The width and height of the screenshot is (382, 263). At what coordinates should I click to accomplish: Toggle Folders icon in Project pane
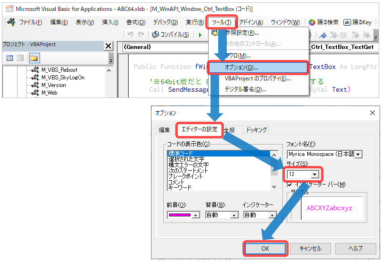(34, 58)
